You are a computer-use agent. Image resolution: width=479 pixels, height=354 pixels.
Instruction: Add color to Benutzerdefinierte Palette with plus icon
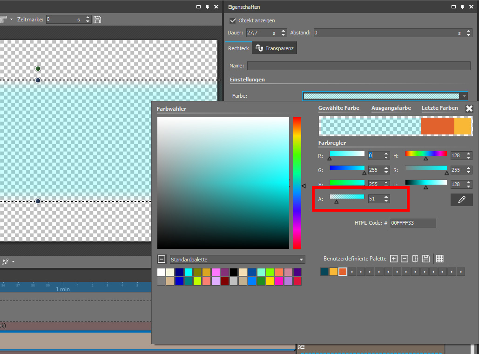(393, 259)
